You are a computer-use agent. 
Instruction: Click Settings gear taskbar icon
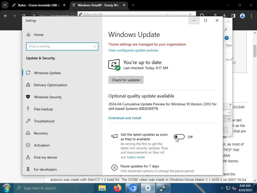148,188
